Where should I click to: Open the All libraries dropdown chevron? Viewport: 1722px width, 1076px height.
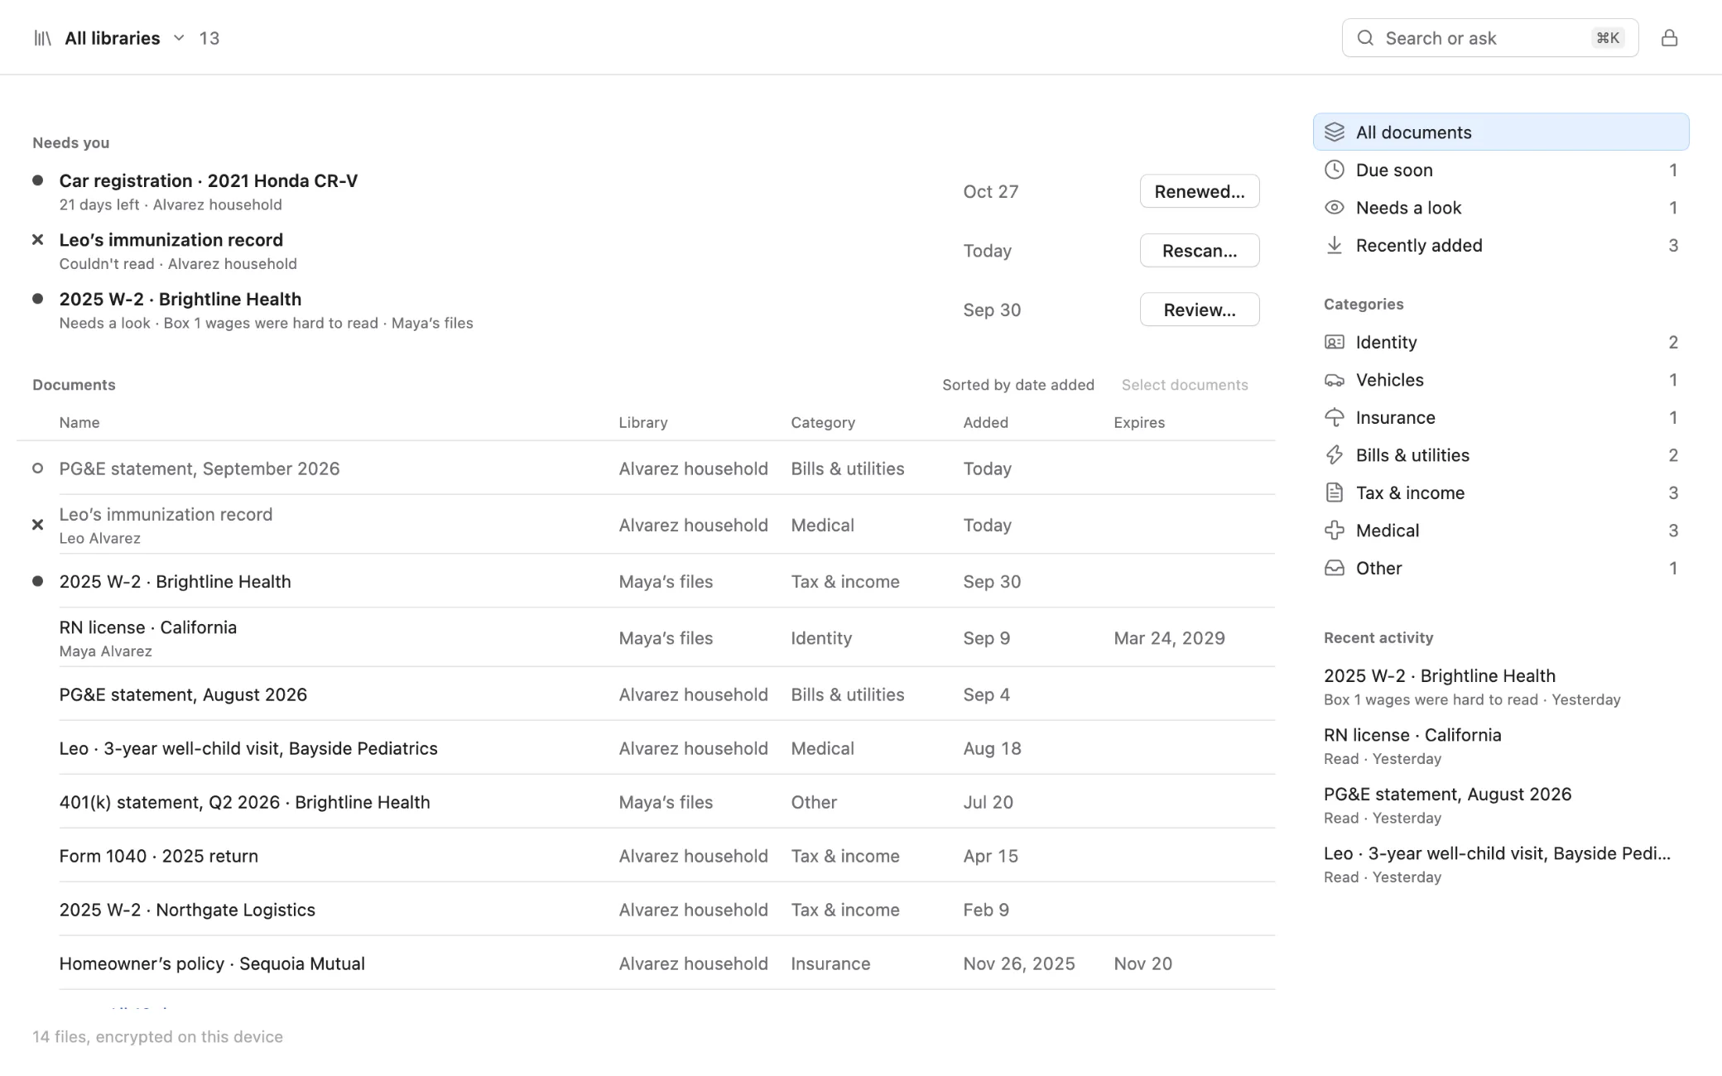pos(178,38)
